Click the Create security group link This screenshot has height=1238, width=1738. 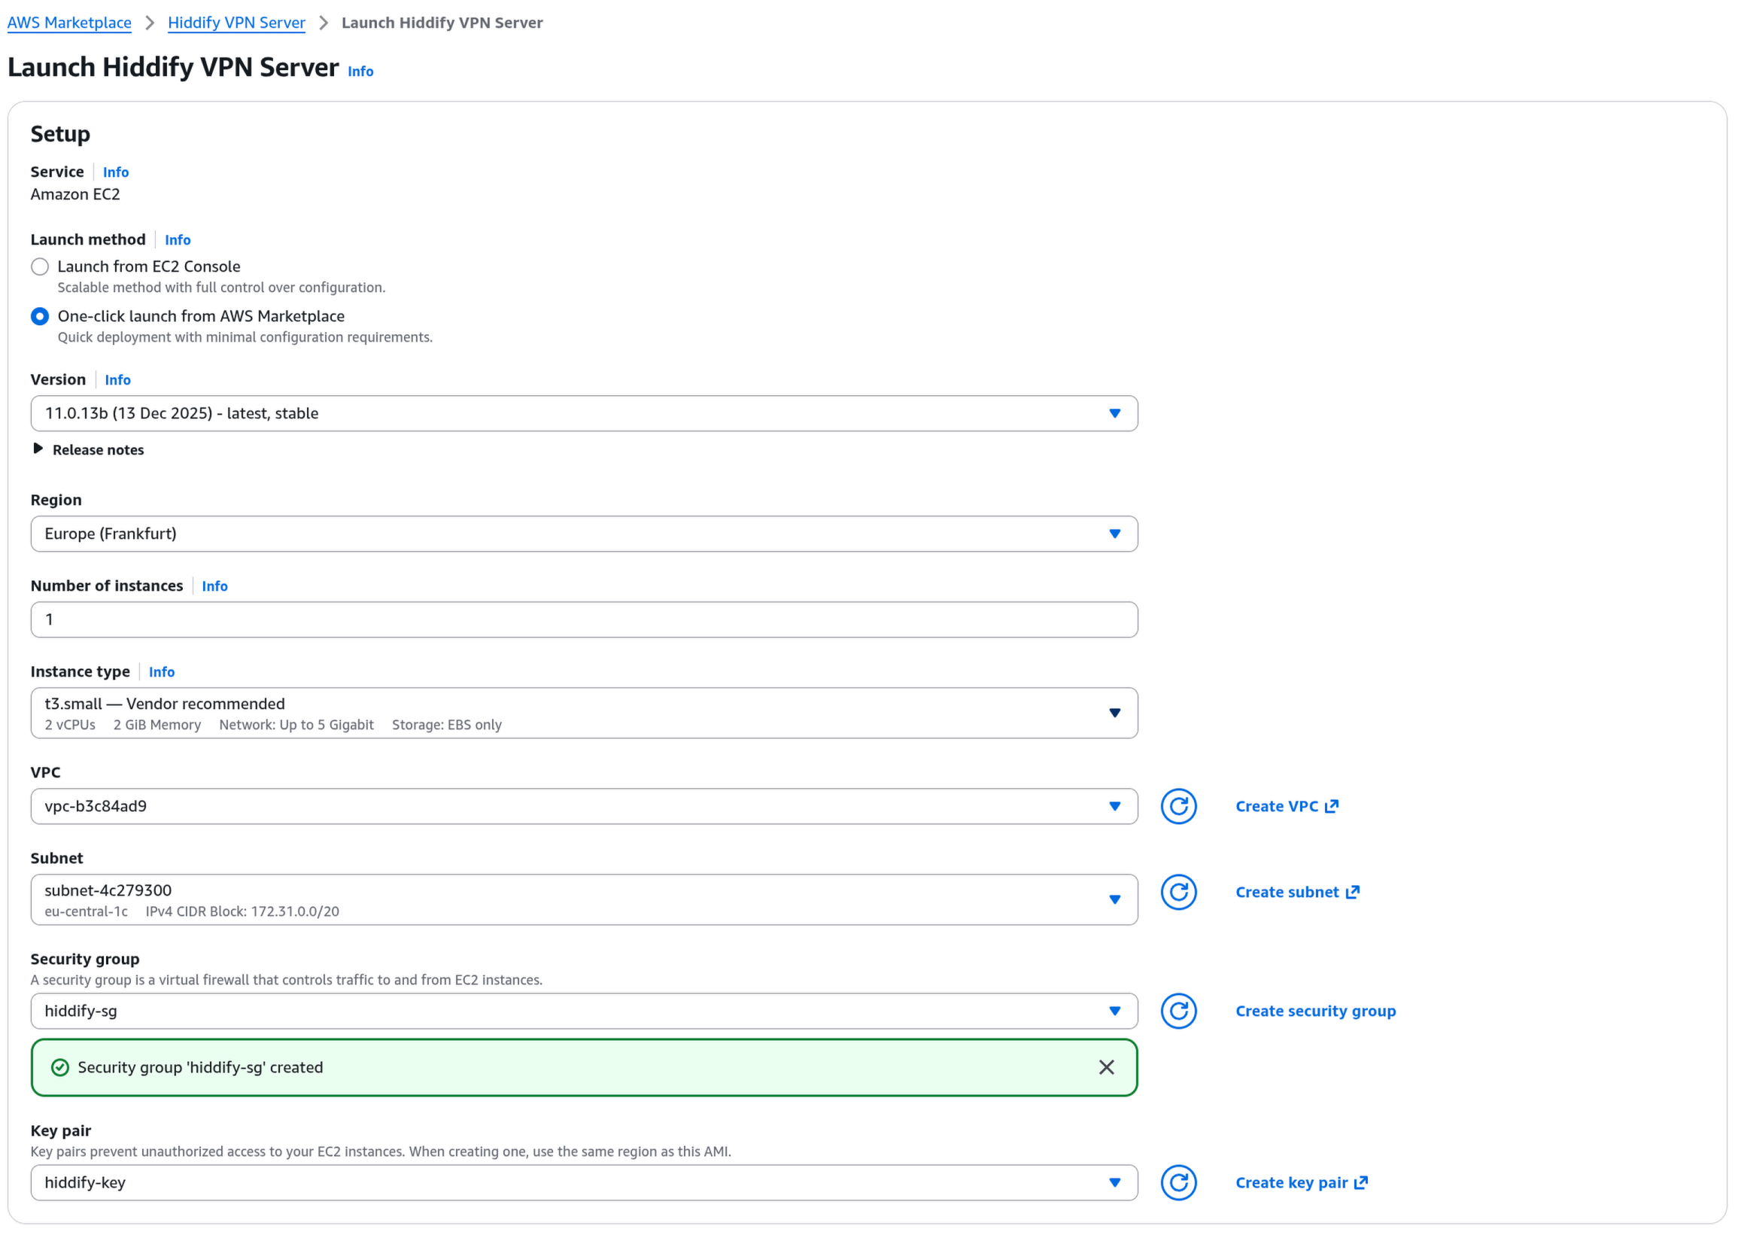(1316, 1010)
